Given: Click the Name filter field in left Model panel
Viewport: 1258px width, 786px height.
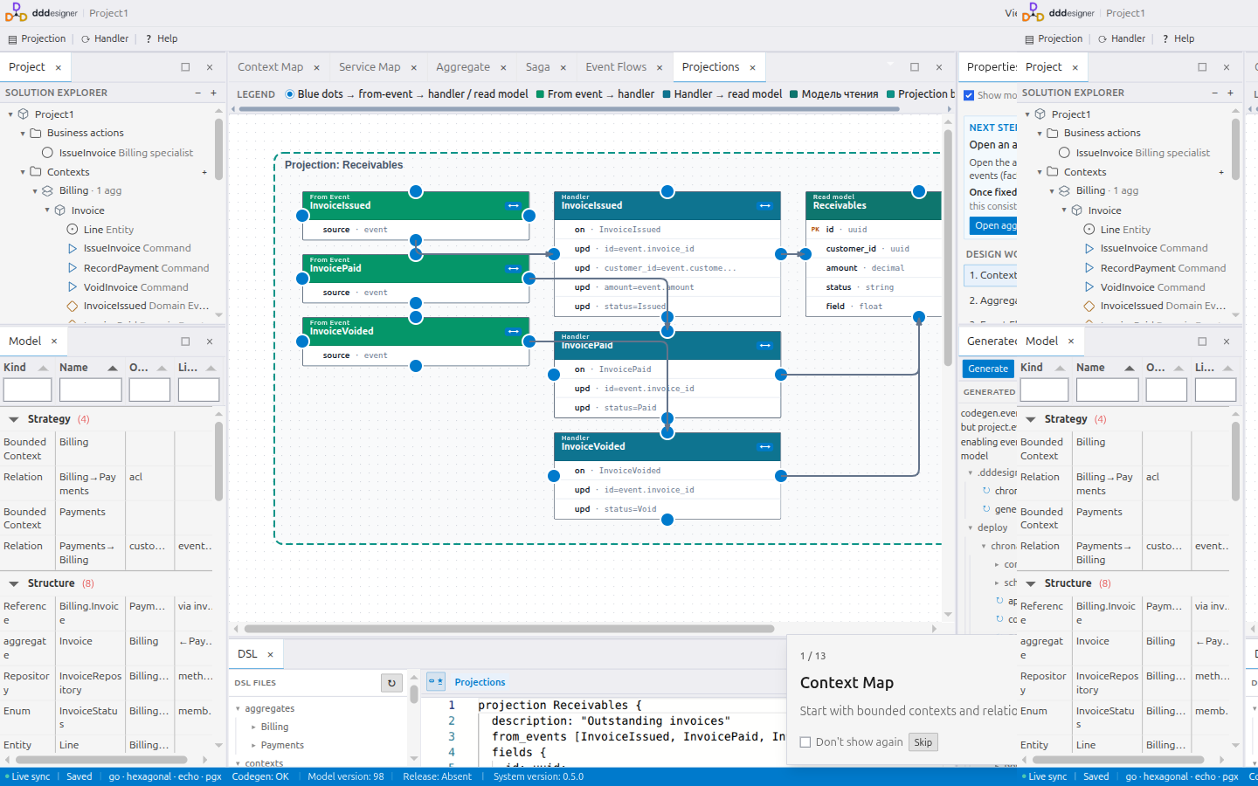Looking at the screenshot, I should click(90, 390).
